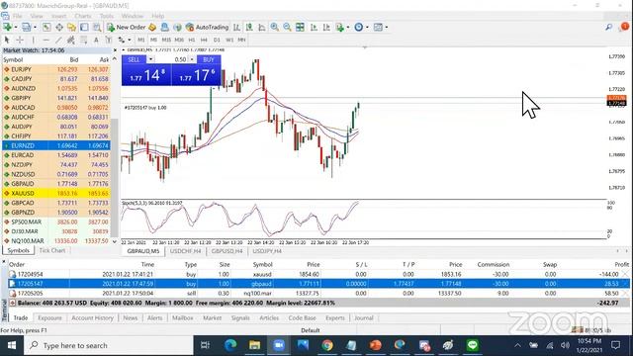This screenshot has height=356, width=633.
Task: Expand the indicators list dropdown arrow
Action: (x=348, y=27)
